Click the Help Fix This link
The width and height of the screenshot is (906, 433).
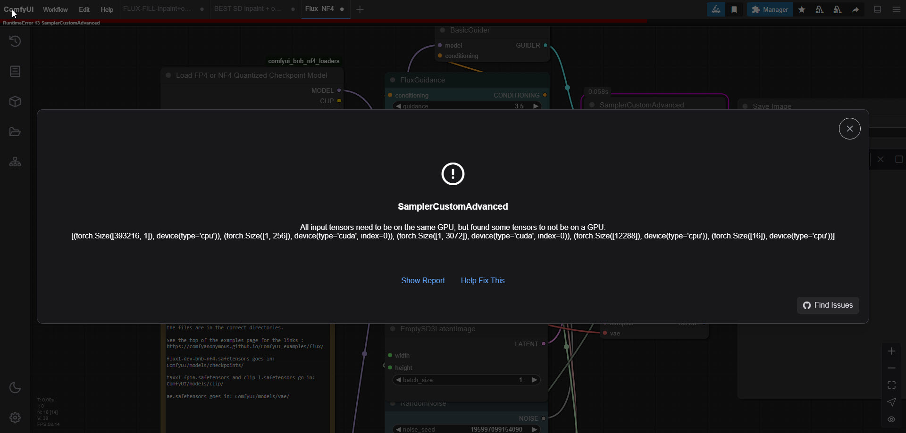[482, 280]
